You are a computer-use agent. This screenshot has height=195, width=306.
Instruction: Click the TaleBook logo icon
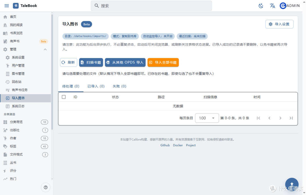[16, 6]
